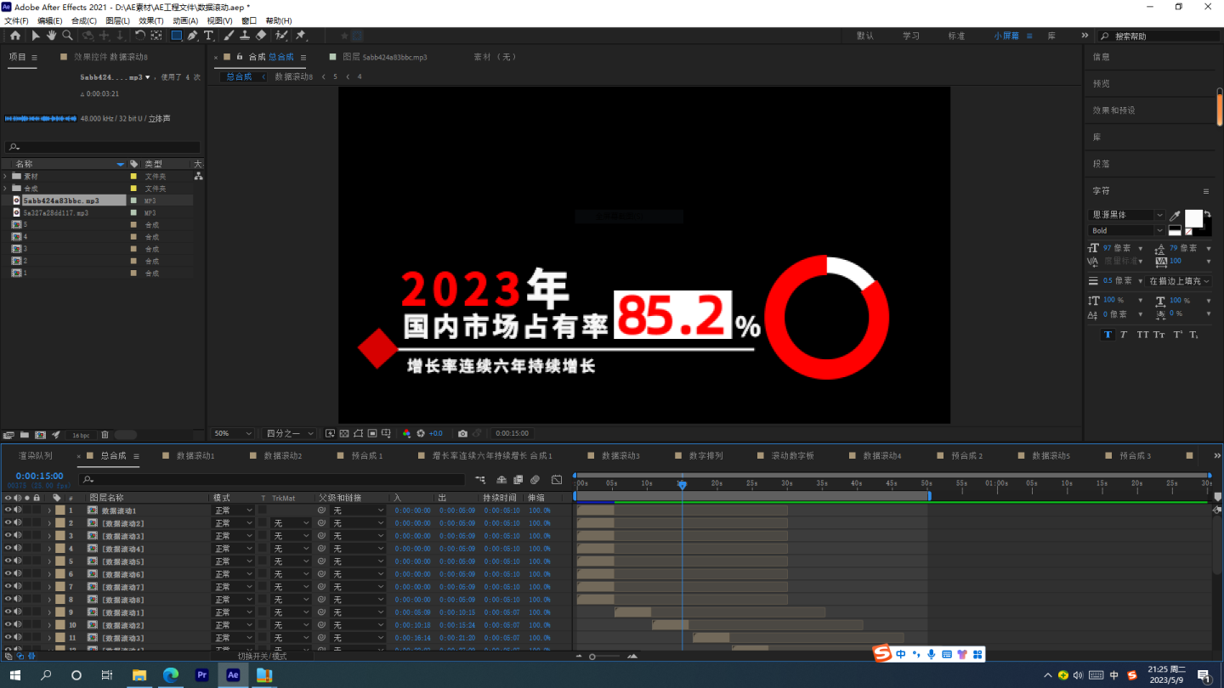The width and height of the screenshot is (1224, 688).
Task: Open show channel and color management icon
Action: [x=406, y=433]
